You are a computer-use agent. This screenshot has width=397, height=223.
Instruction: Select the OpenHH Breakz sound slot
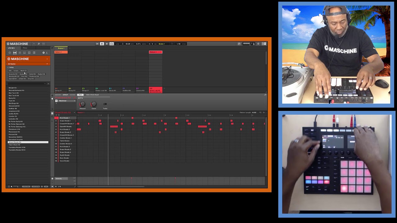(x=65, y=126)
